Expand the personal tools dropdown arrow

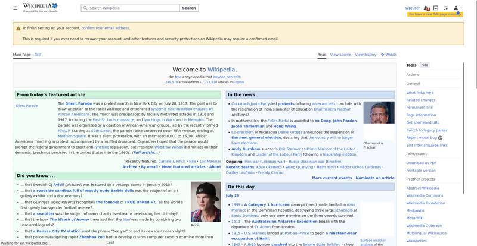click(x=461, y=8)
